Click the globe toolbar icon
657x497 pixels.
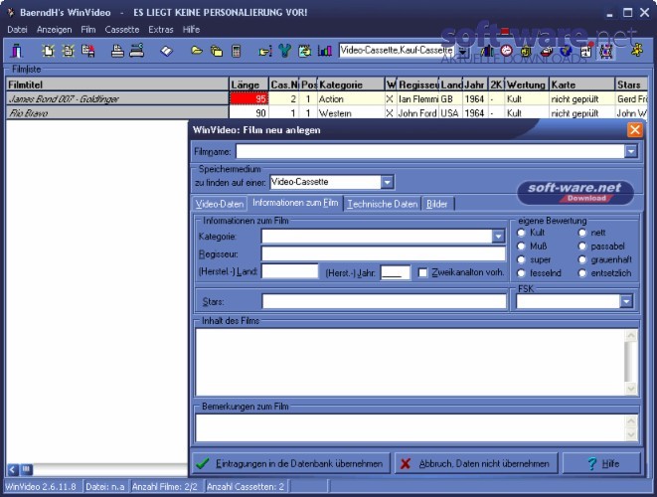tap(566, 51)
